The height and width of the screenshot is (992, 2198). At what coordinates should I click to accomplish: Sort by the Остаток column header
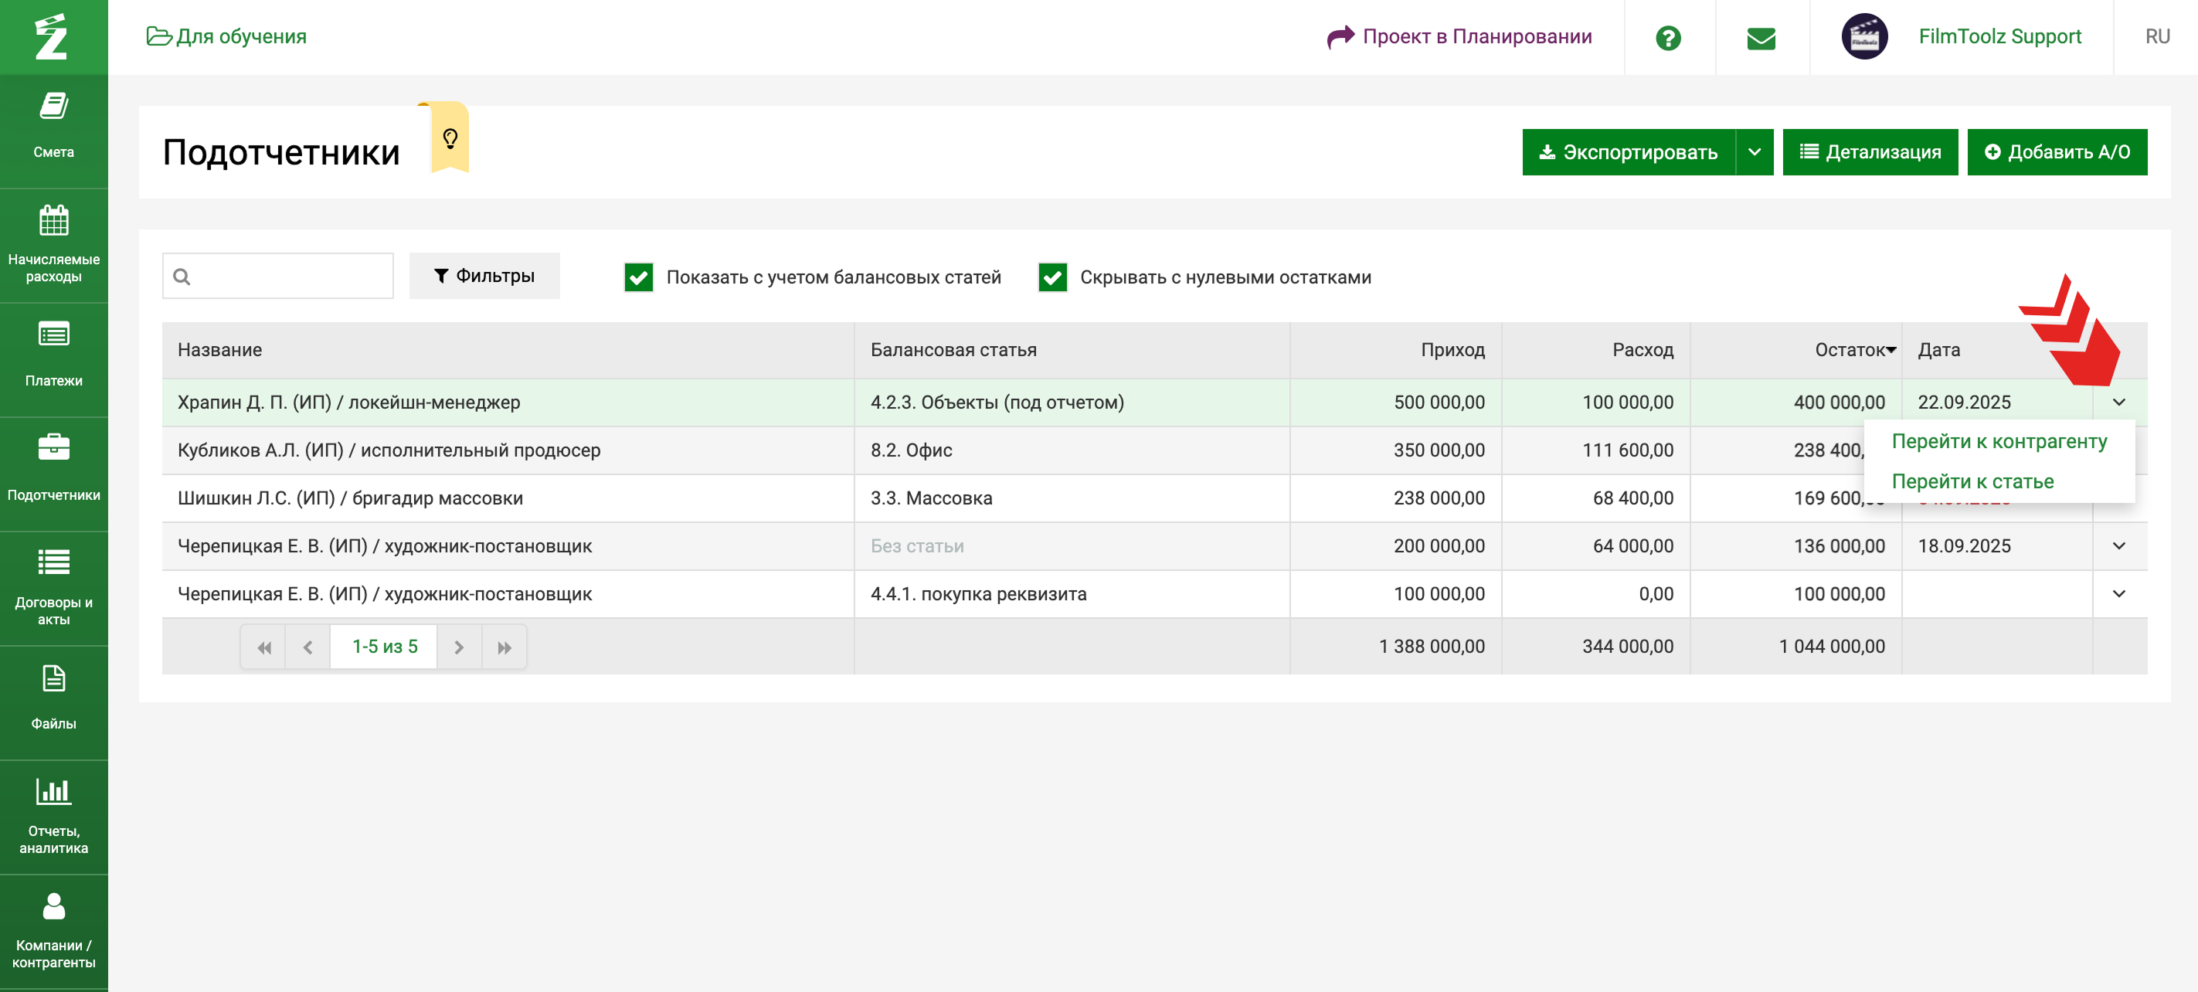tap(1848, 350)
